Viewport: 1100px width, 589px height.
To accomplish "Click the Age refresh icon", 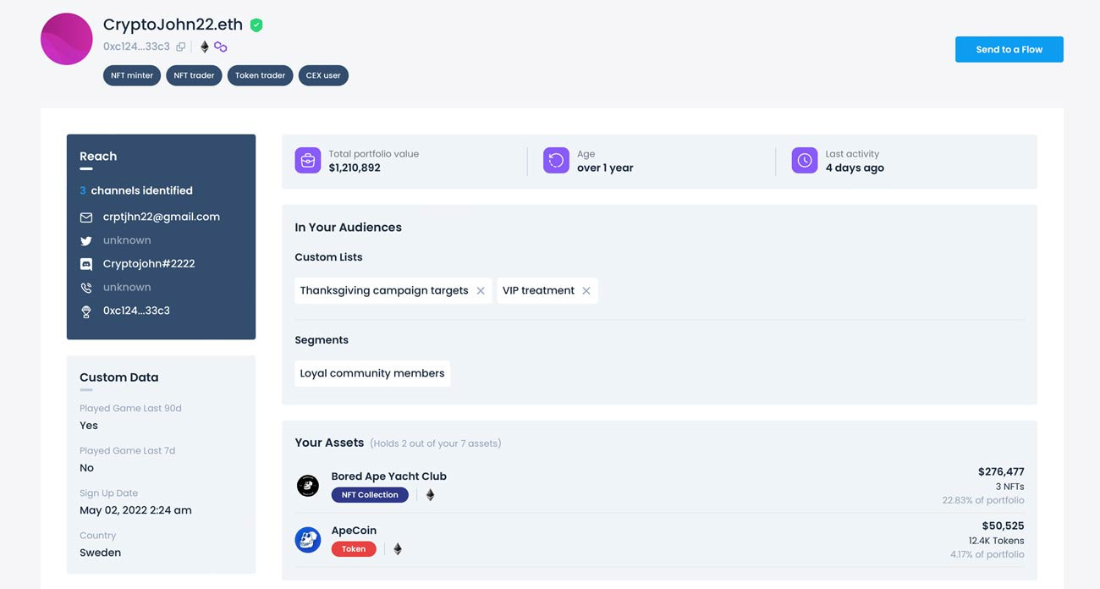I will pyautogui.click(x=556, y=160).
